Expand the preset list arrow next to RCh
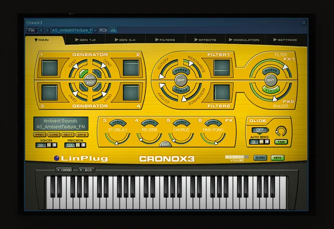 tap(95, 30)
